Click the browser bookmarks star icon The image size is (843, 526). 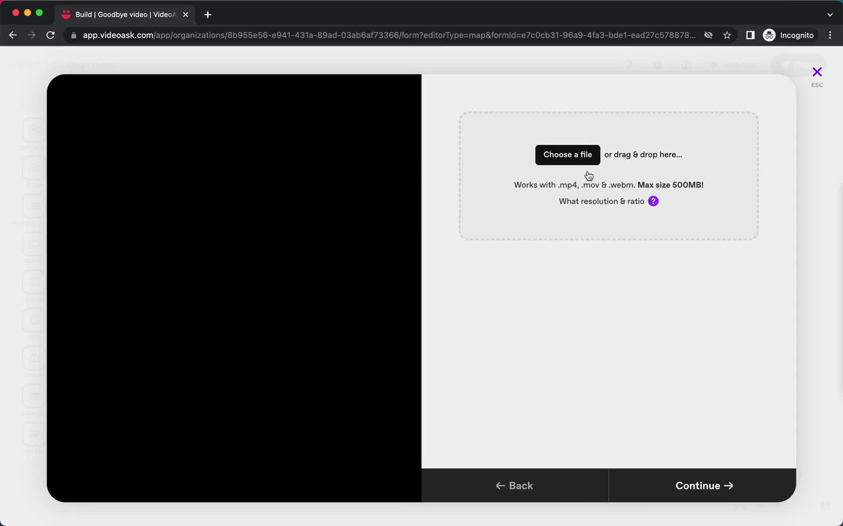(727, 35)
